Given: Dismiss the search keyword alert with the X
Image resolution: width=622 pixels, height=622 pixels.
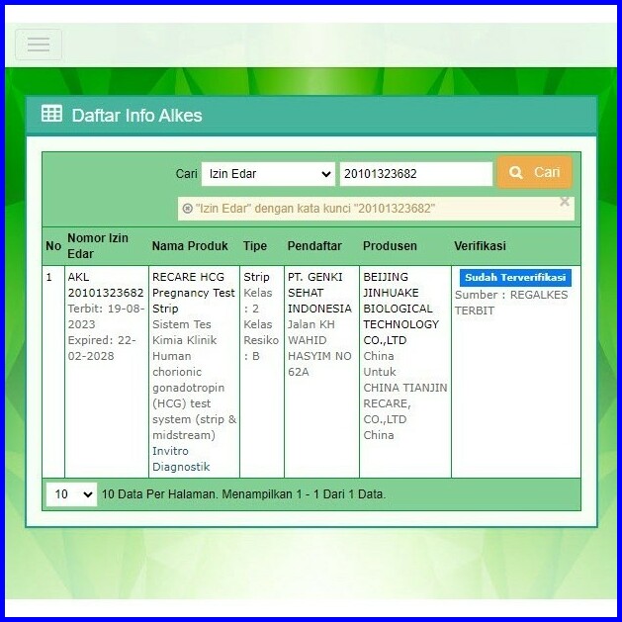Looking at the screenshot, I should tap(565, 202).
